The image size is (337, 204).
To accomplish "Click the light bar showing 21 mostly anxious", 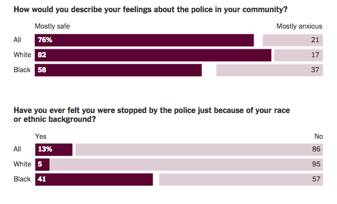I will click(292, 40).
